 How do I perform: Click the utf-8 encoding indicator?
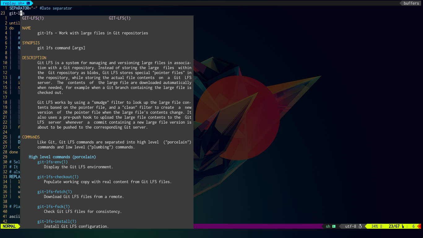pos(351,226)
